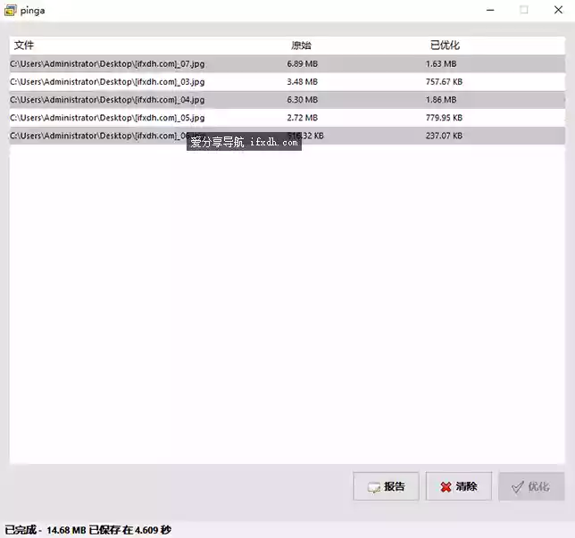Click the 3.48 MB original size cell
575x538 pixels.
302,82
